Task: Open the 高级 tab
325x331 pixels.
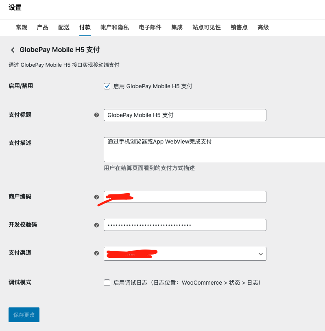Action: tap(263, 28)
